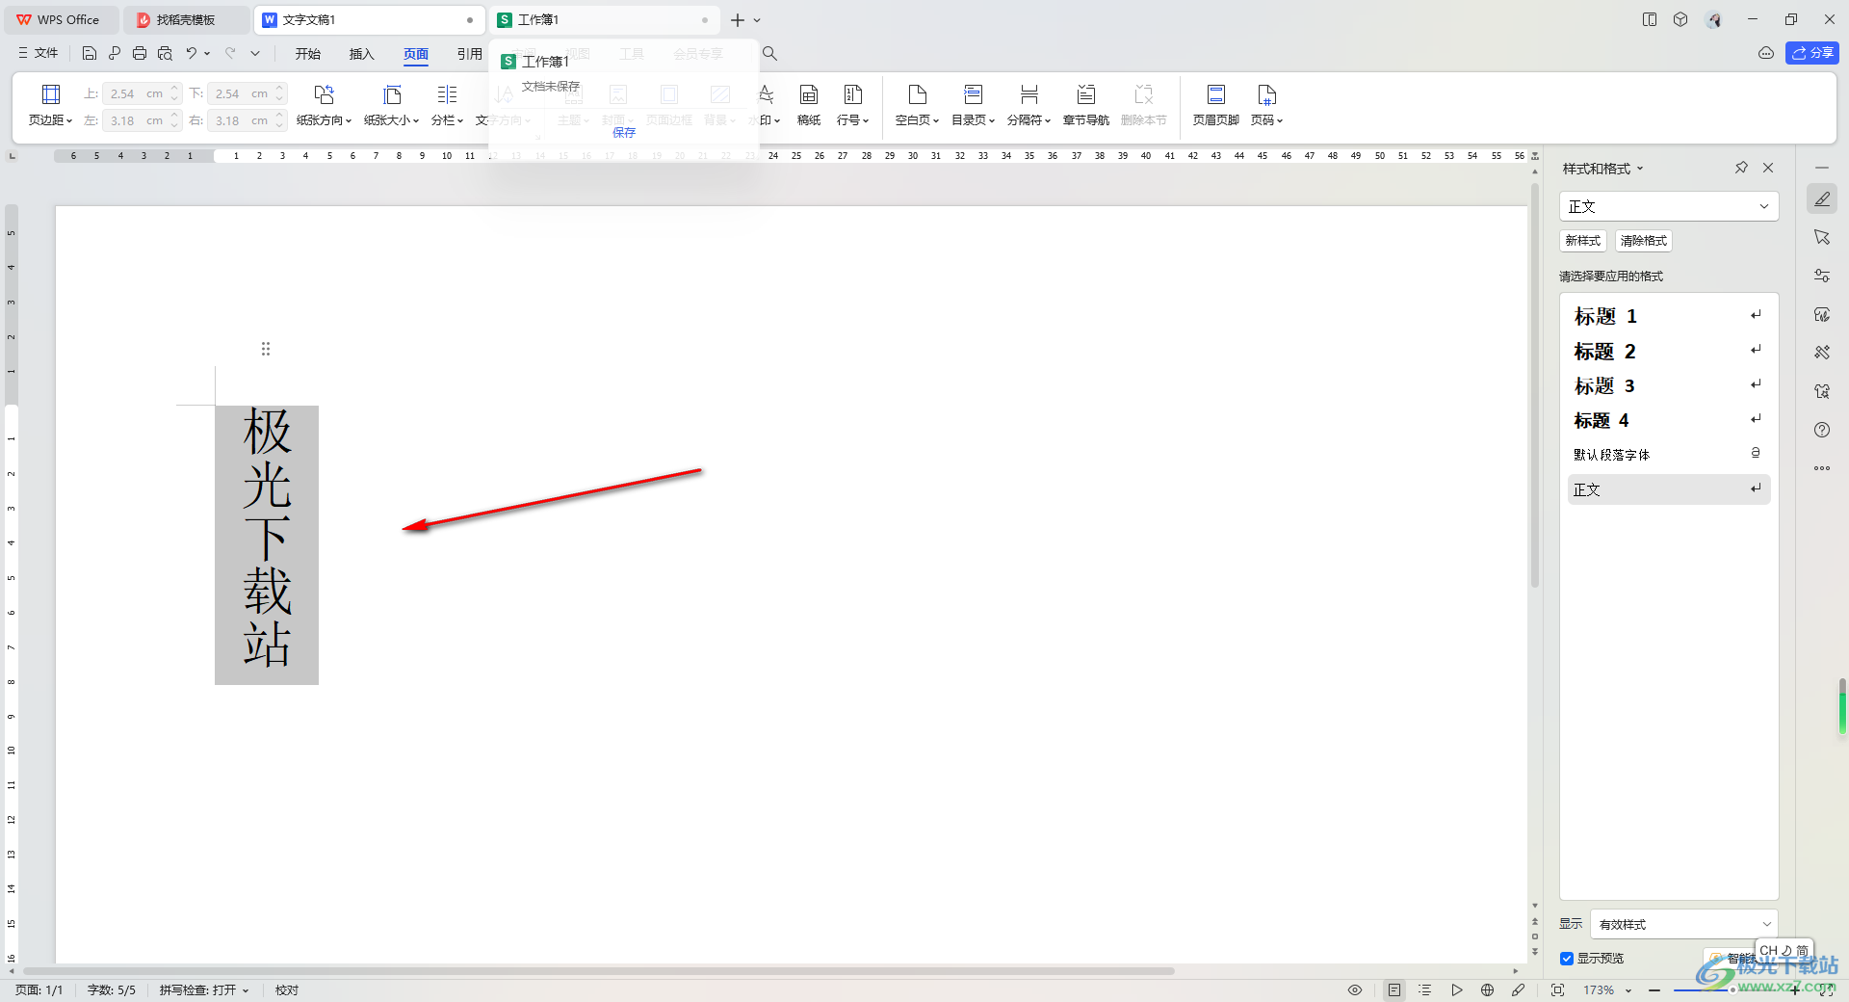Switch to the 插入 insert tab
Image resolution: width=1849 pixels, height=1002 pixels.
pyautogui.click(x=361, y=54)
